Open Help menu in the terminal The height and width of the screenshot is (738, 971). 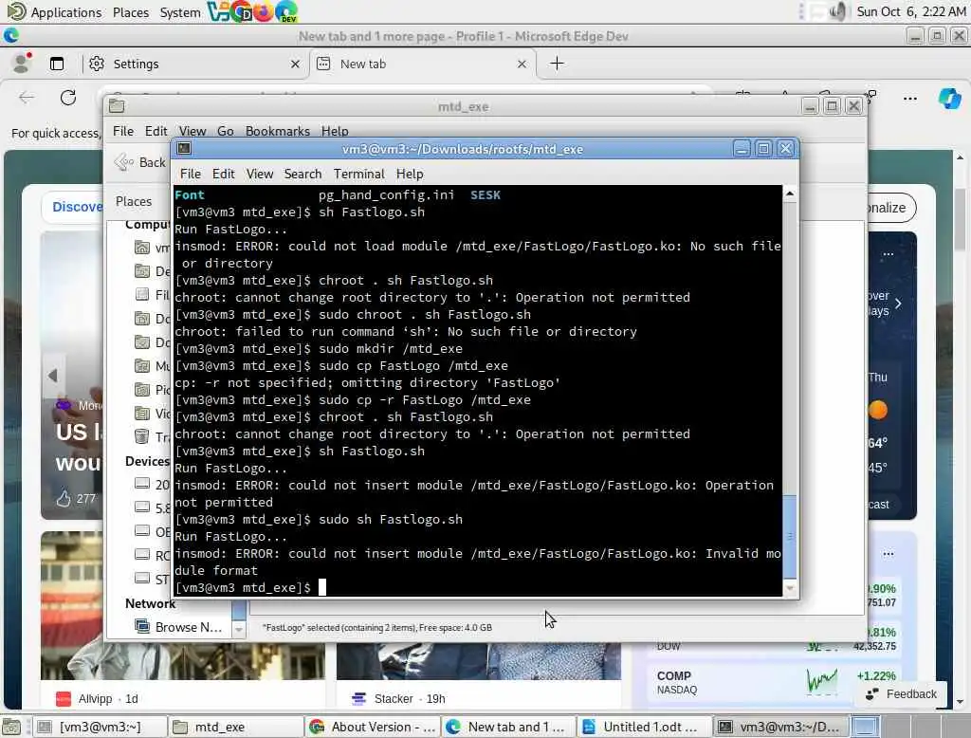tap(410, 175)
